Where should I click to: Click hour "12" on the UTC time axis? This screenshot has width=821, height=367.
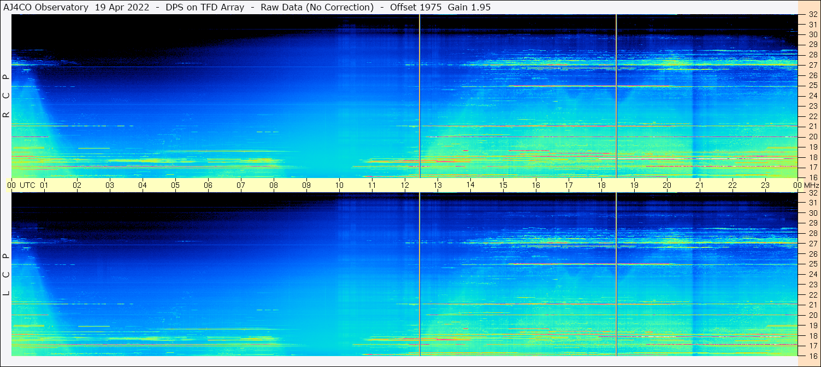(x=405, y=185)
